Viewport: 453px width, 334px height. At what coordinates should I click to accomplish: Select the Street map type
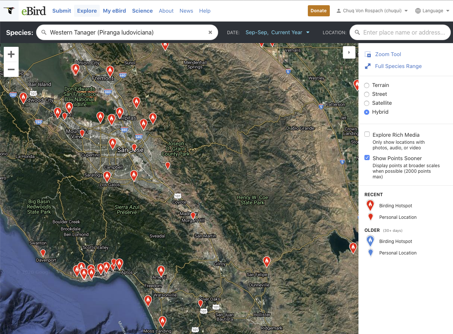click(x=367, y=94)
